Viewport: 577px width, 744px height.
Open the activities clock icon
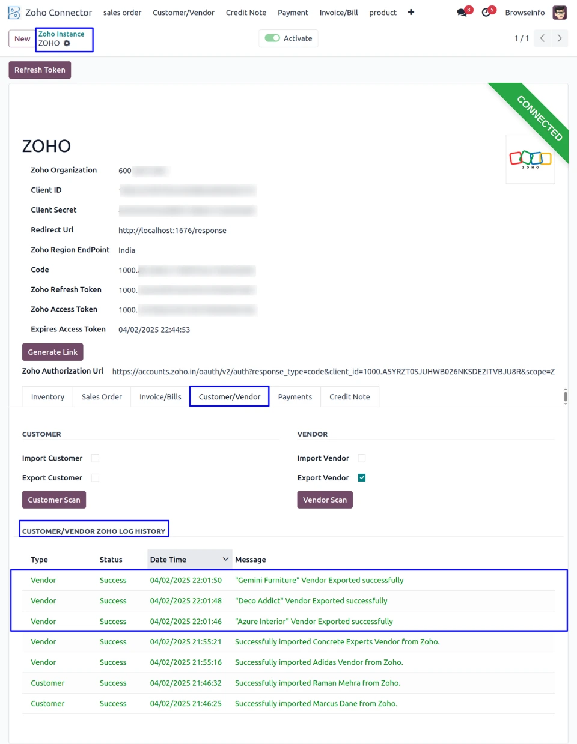tap(486, 13)
